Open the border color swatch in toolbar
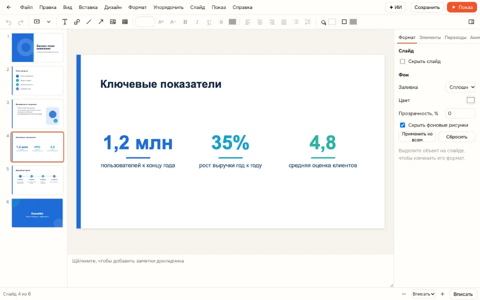 (353, 21)
